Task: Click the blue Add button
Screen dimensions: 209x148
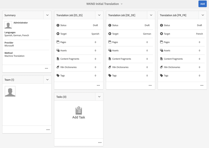Action: click(203, 4)
